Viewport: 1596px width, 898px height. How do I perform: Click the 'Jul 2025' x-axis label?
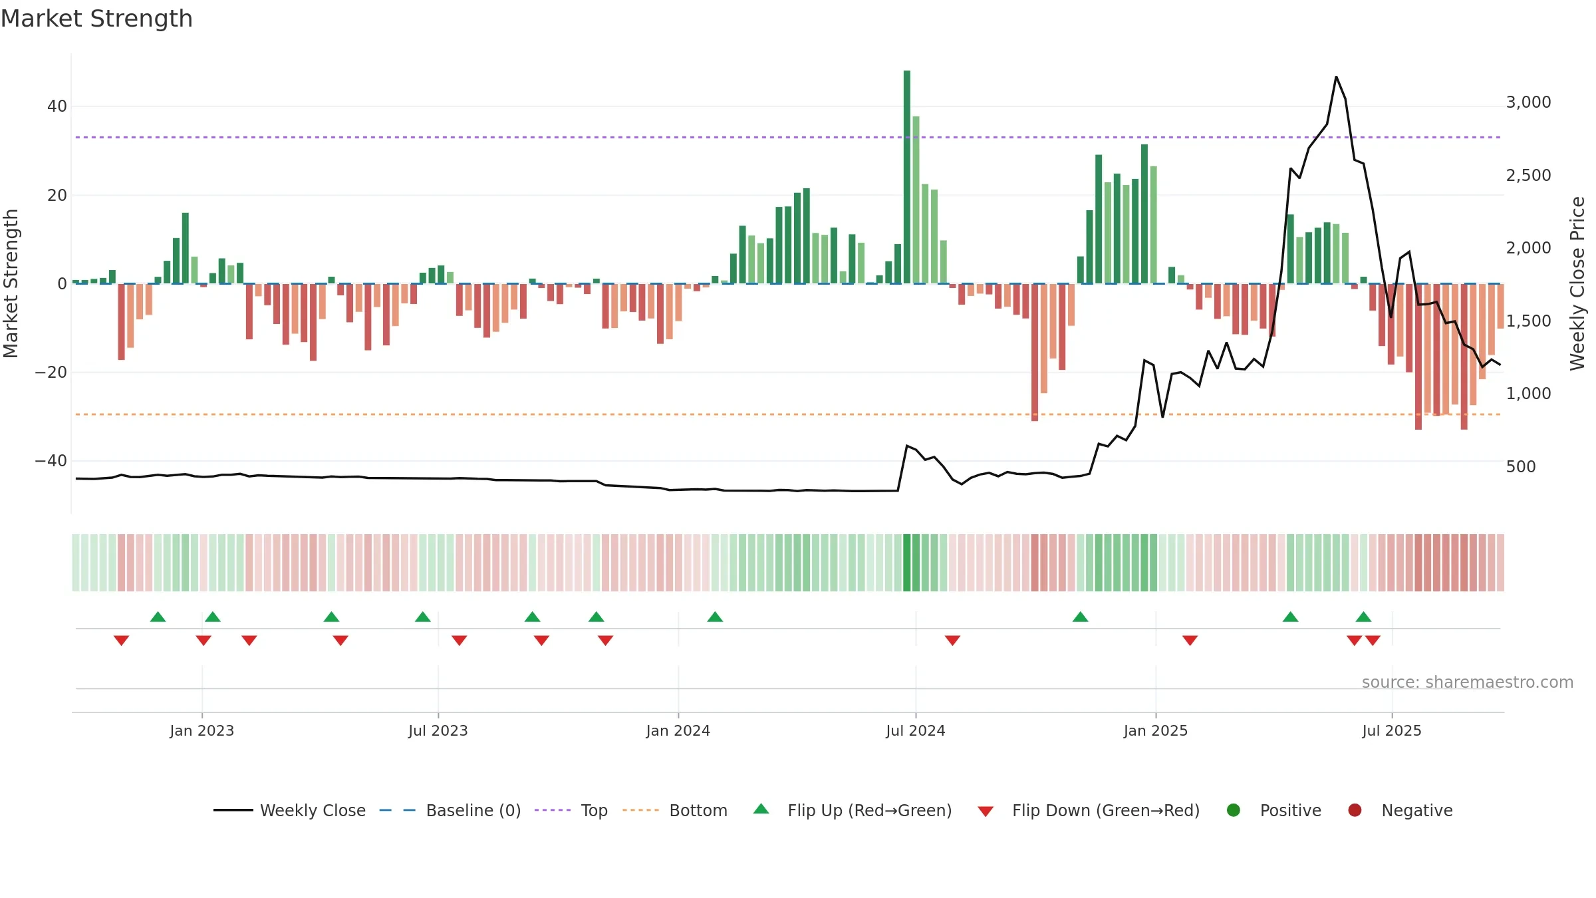1391,730
